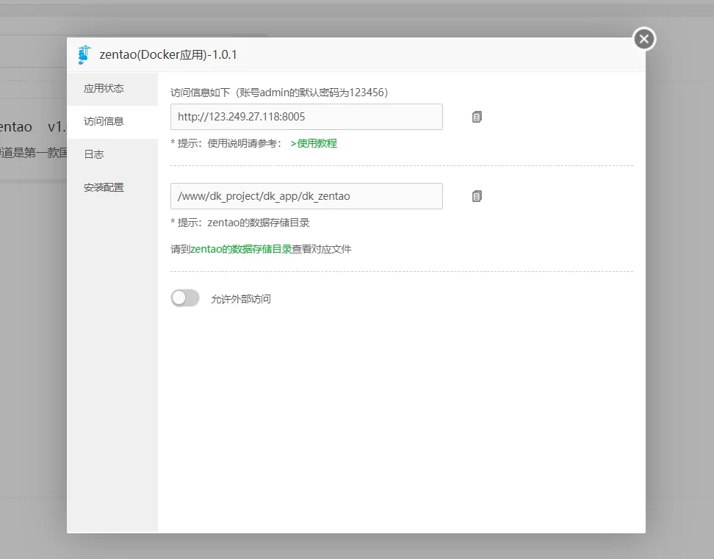Copy the access URL with clipboard icon
Viewport: 714px width, 559px height.
[477, 117]
